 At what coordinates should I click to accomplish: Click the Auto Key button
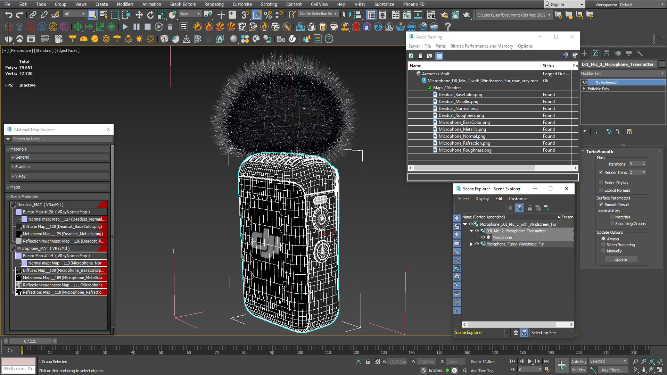pyautogui.click(x=579, y=361)
